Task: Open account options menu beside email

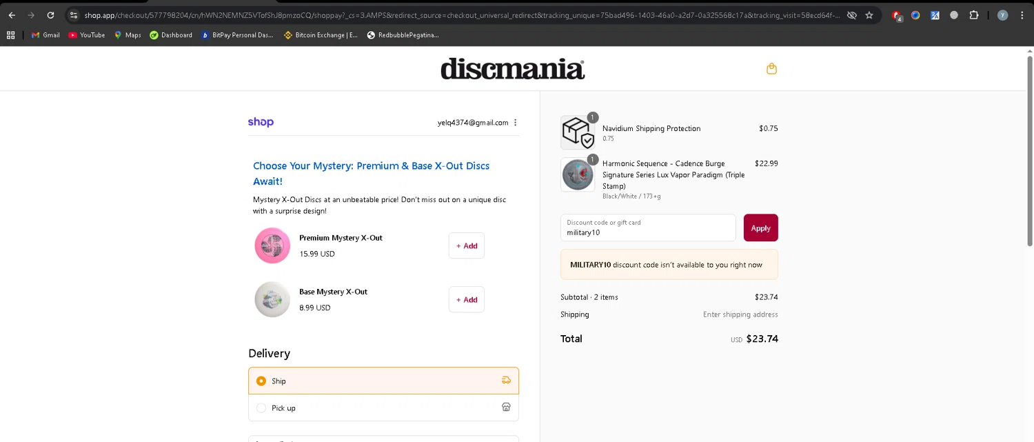Action: pos(516,123)
